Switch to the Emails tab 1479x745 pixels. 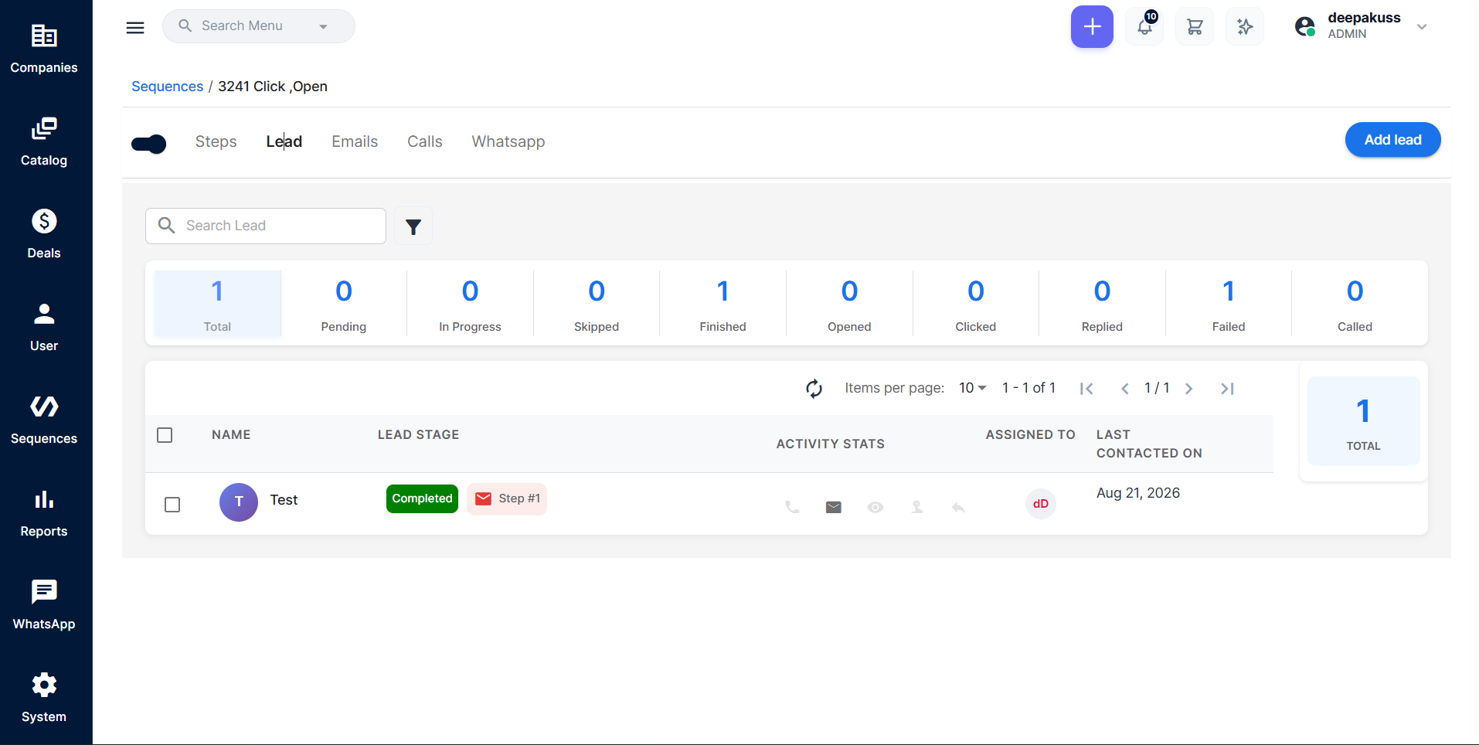355,141
